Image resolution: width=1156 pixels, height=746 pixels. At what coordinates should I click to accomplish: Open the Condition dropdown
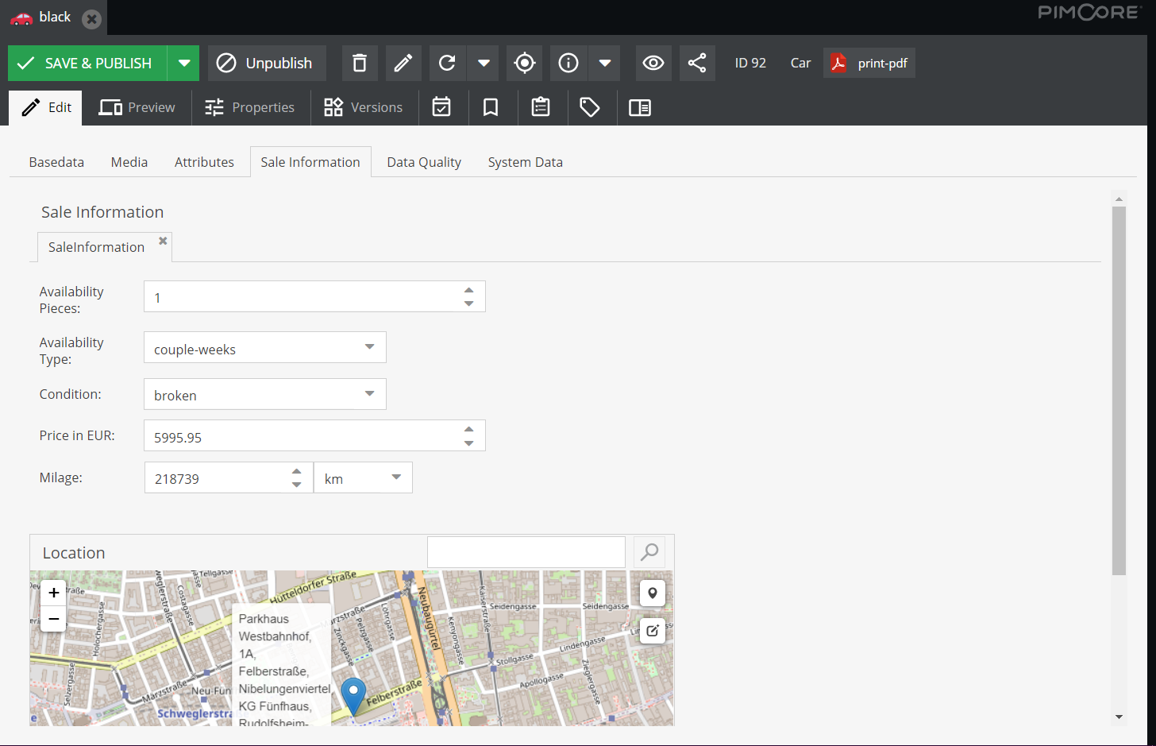pyautogui.click(x=369, y=394)
